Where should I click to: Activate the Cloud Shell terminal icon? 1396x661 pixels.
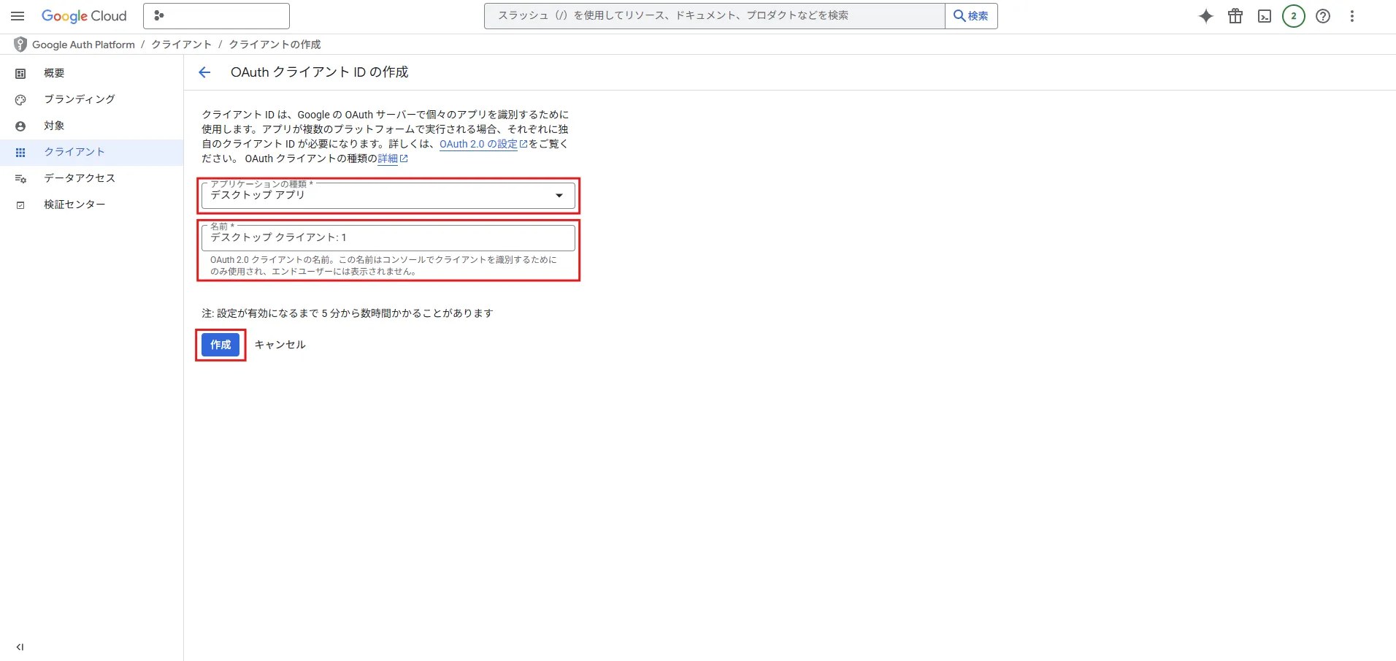1265,16
